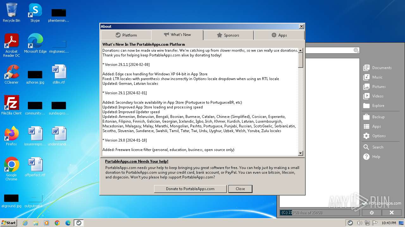This screenshot has height=227, width=405.
Task: Select the What's New tab
Action: [x=177, y=35]
